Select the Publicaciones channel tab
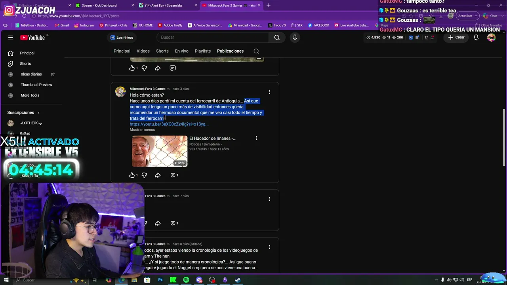 [x=230, y=51]
